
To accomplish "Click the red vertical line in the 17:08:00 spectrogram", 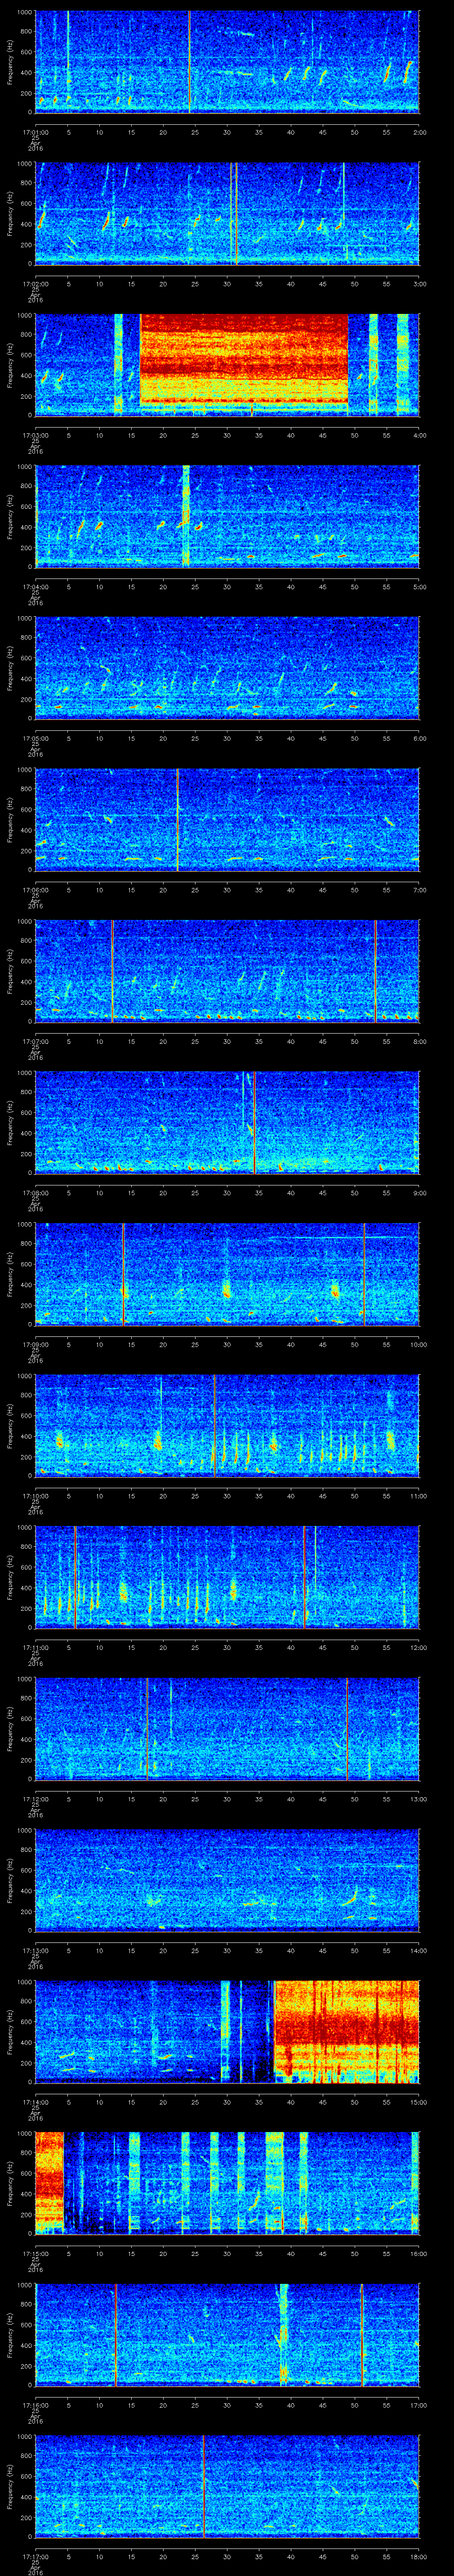I will click(x=254, y=1122).
